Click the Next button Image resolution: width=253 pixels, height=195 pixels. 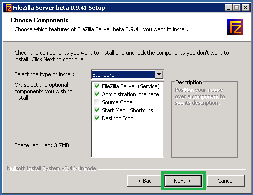(183, 181)
